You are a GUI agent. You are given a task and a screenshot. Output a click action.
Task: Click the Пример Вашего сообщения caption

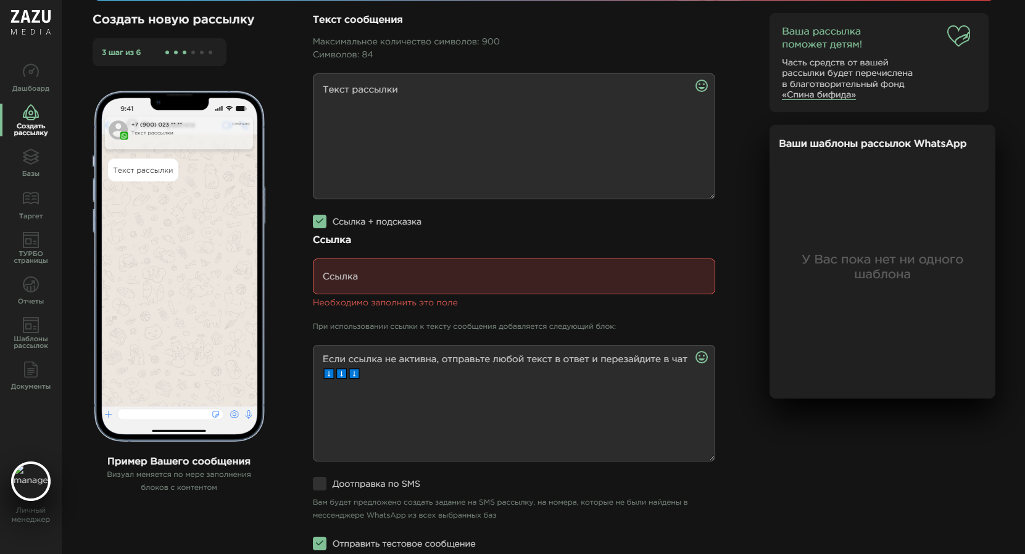click(179, 461)
